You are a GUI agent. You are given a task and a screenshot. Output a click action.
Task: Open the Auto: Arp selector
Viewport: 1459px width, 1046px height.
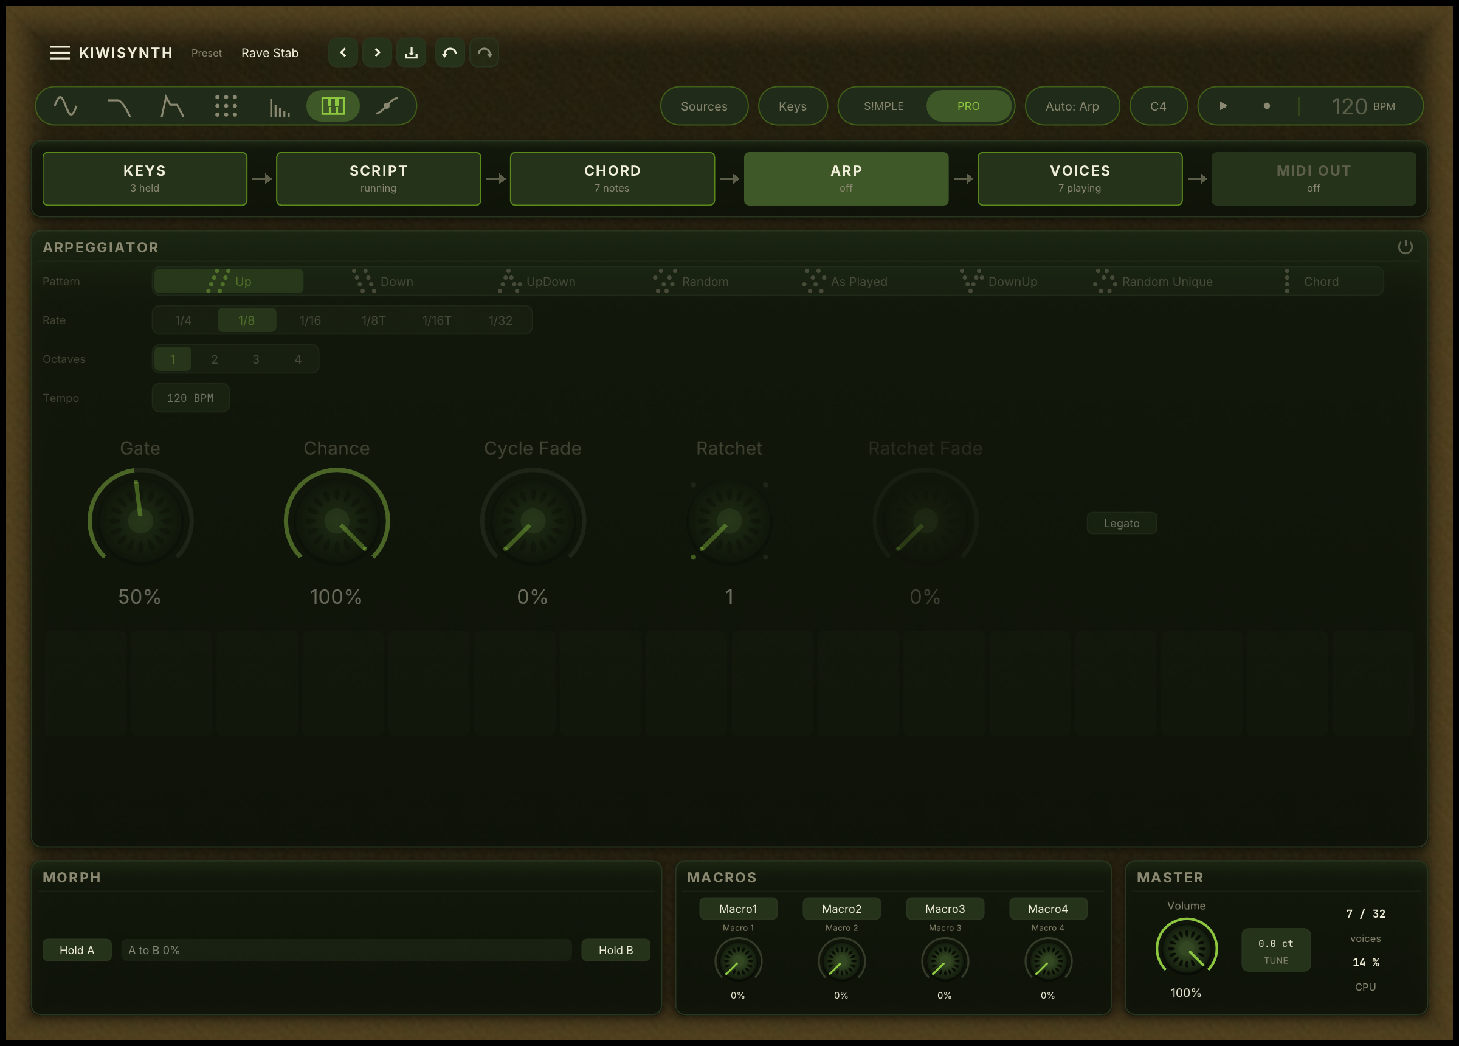click(x=1072, y=106)
